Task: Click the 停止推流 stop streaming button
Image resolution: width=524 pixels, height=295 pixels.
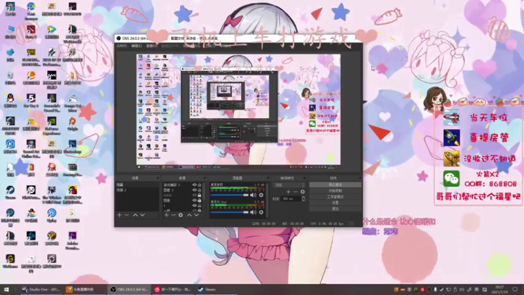Action: pyautogui.click(x=335, y=185)
